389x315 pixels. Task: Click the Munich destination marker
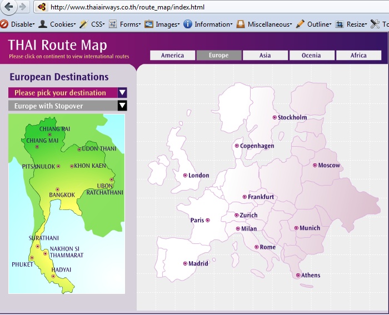coord(296,228)
